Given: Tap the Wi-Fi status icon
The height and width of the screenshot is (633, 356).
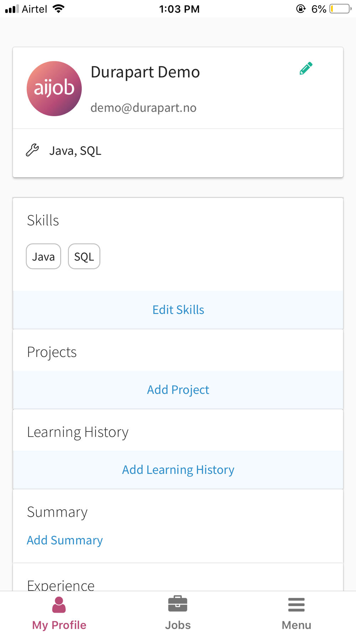Looking at the screenshot, I should [x=59, y=9].
